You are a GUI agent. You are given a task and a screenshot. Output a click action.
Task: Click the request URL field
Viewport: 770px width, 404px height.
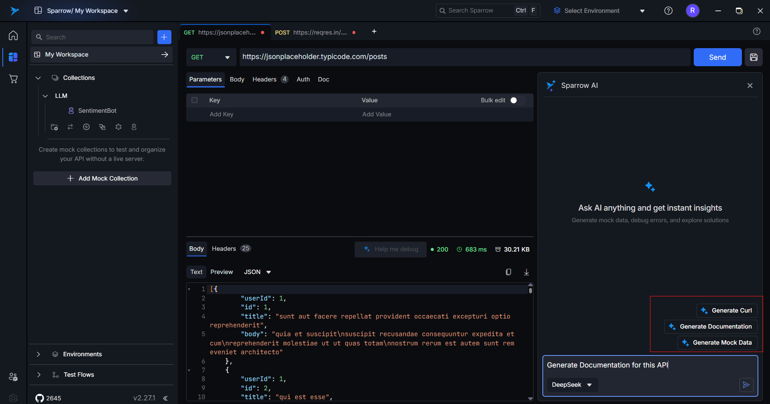click(465, 57)
